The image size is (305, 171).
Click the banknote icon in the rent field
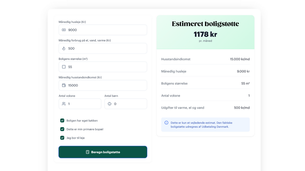point(64,30)
